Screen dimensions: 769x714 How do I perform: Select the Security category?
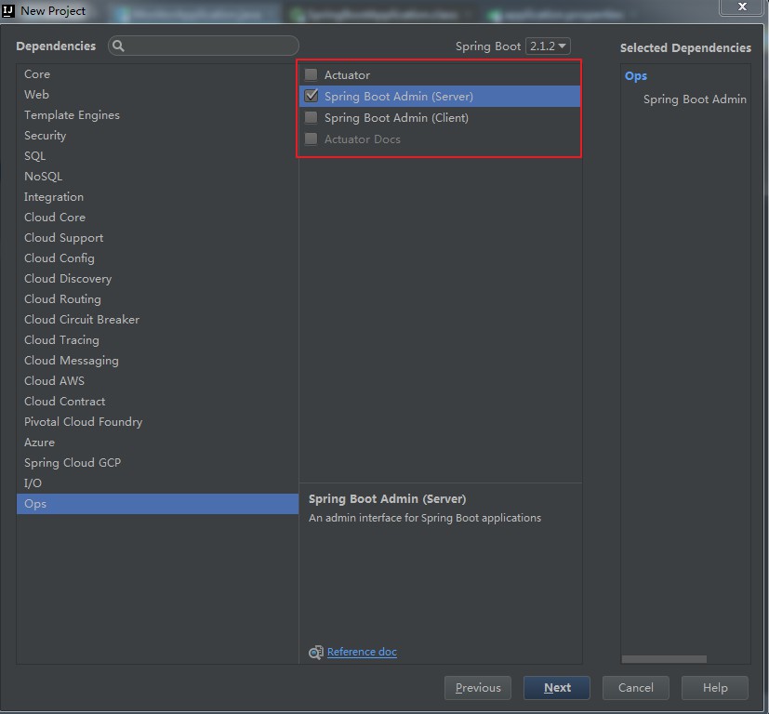point(157,136)
